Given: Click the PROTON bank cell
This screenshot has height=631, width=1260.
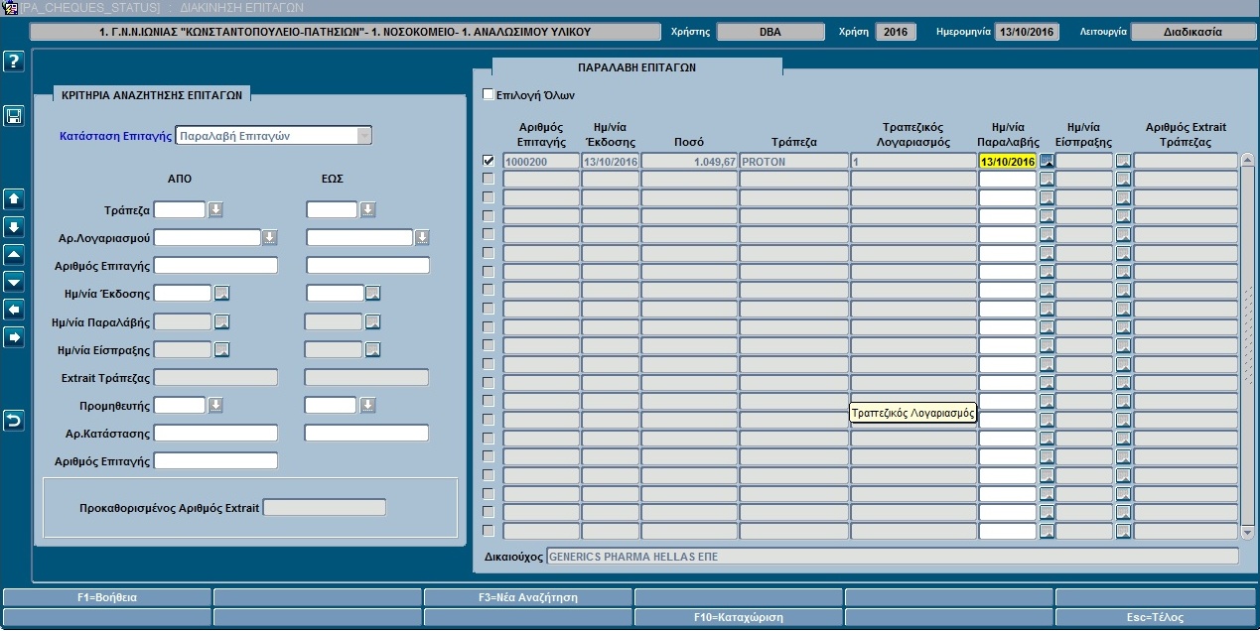Looking at the screenshot, I should (793, 161).
